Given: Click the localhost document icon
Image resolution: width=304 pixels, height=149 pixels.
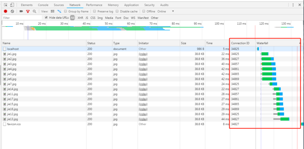Looking at the screenshot, I should click(x=5, y=49).
